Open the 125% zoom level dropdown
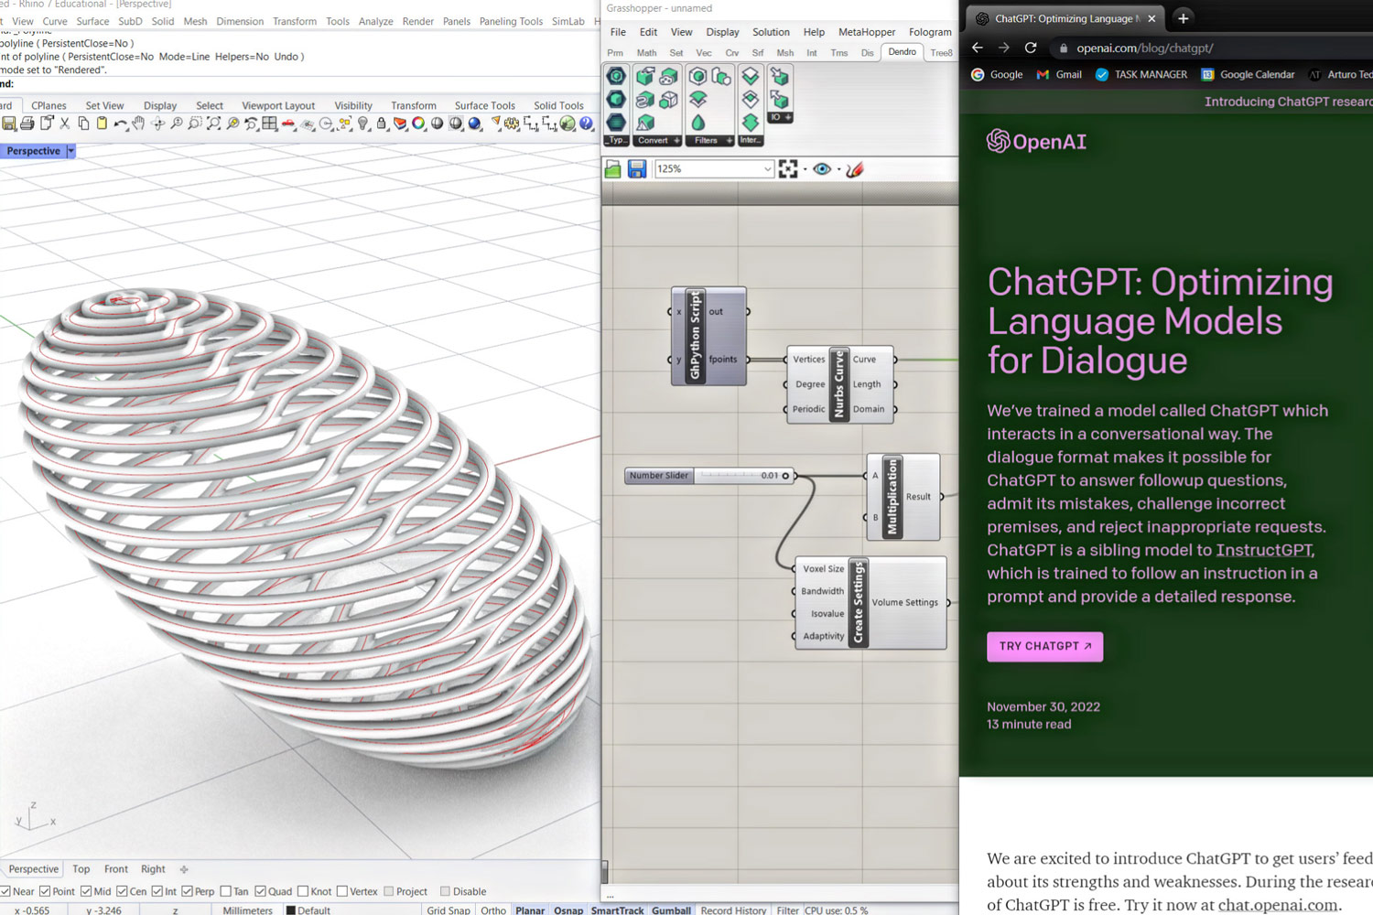 767,169
